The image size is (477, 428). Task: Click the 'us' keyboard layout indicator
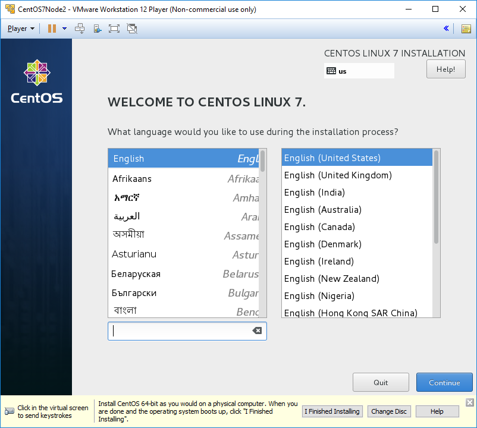tap(359, 71)
